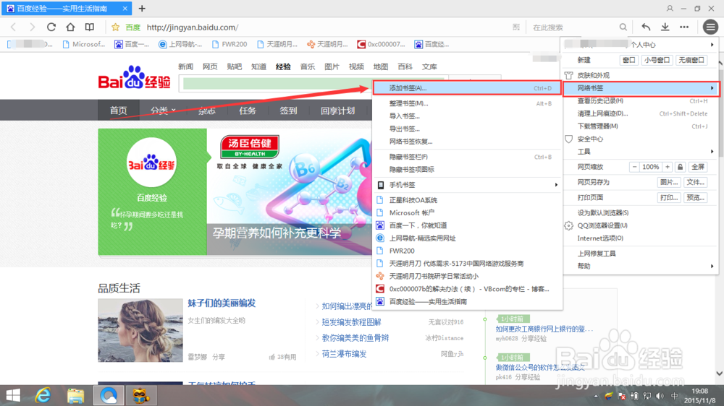Click the 首页 navigation tab
The width and height of the screenshot is (724, 406).
(x=119, y=110)
